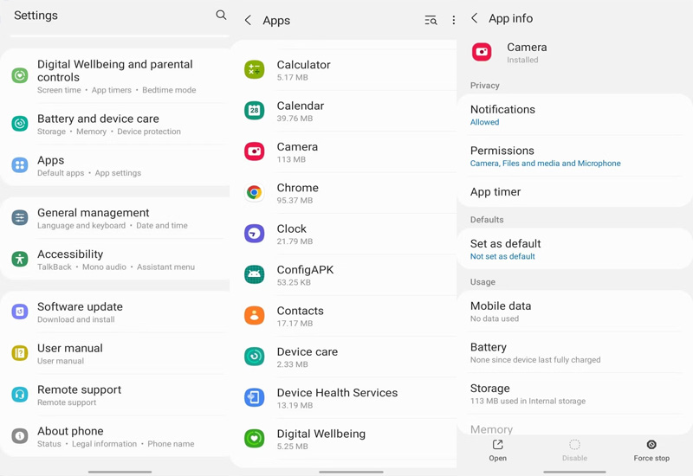
Task: Open the Camera app with Open button
Action: pos(497,450)
